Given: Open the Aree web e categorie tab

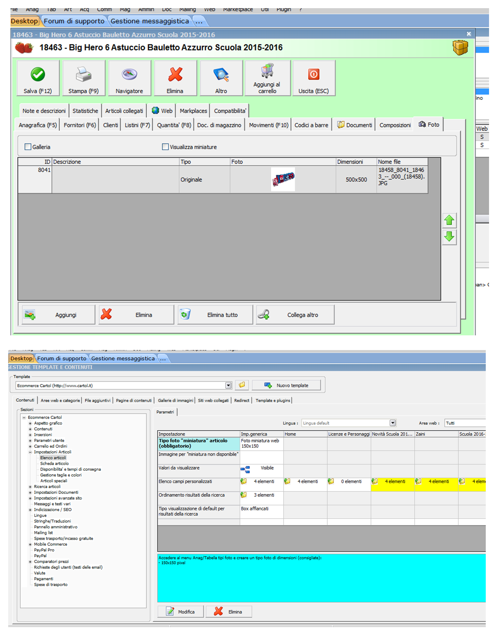Looking at the screenshot, I should pos(60,400).
